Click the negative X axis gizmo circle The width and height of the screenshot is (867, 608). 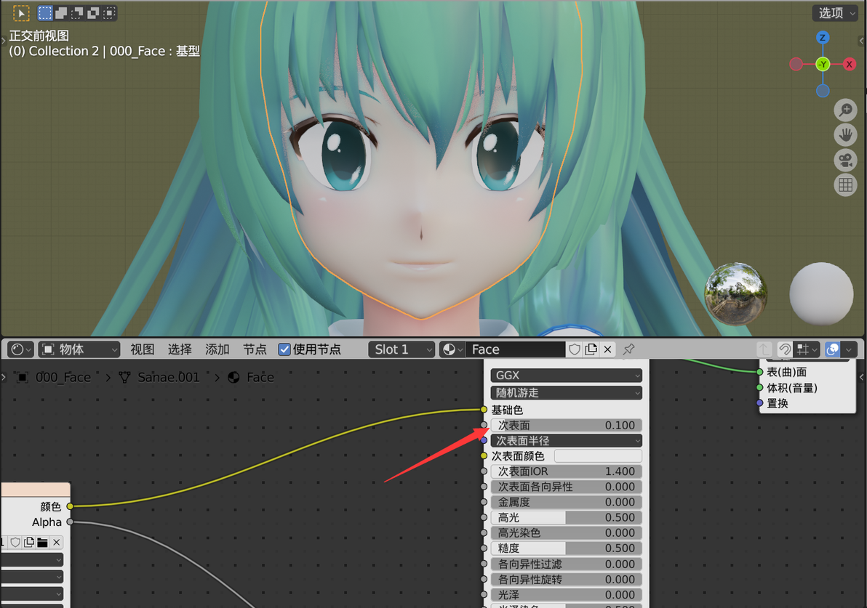pos(796,64)
